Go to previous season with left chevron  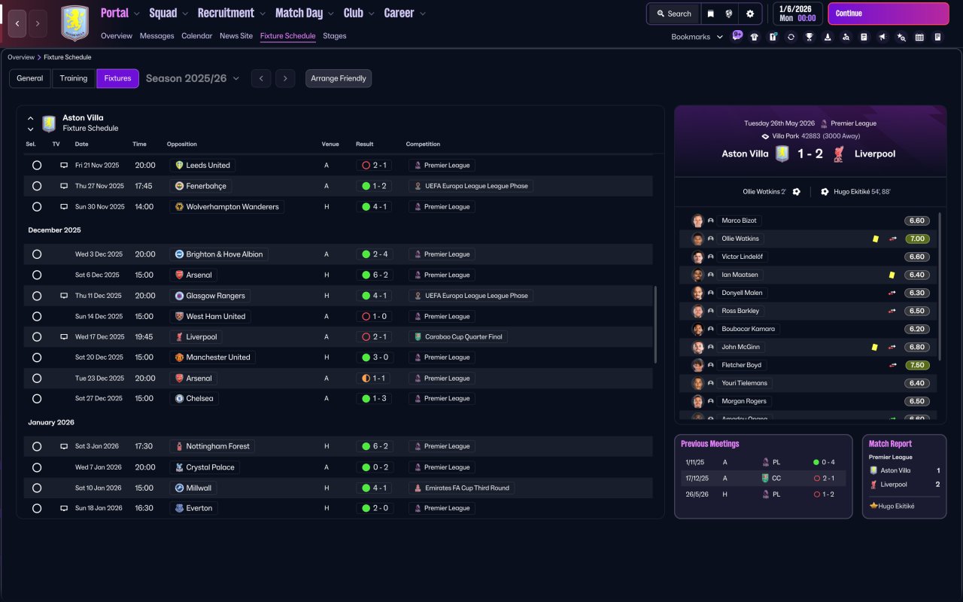[261, 78]
